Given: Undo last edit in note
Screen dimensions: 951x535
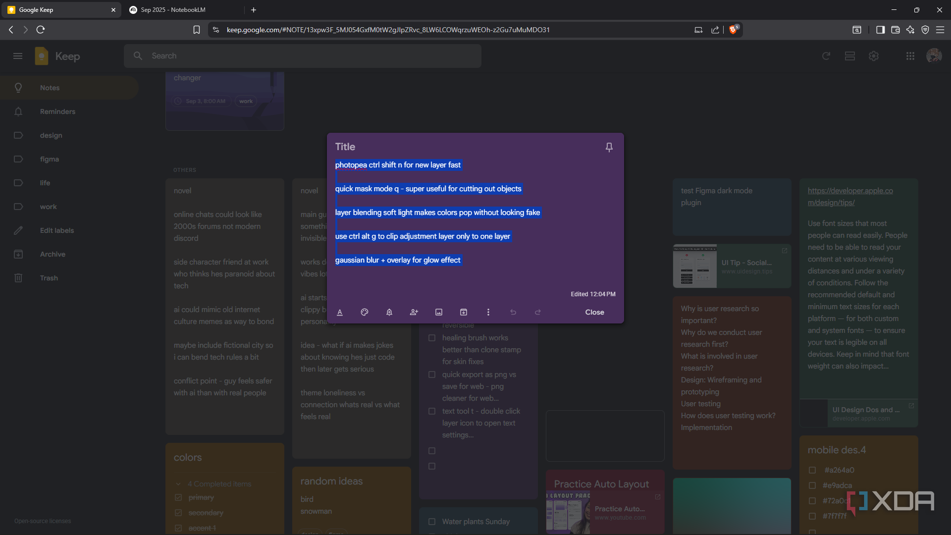Looking at the screenshot, I should pos(513,312).
